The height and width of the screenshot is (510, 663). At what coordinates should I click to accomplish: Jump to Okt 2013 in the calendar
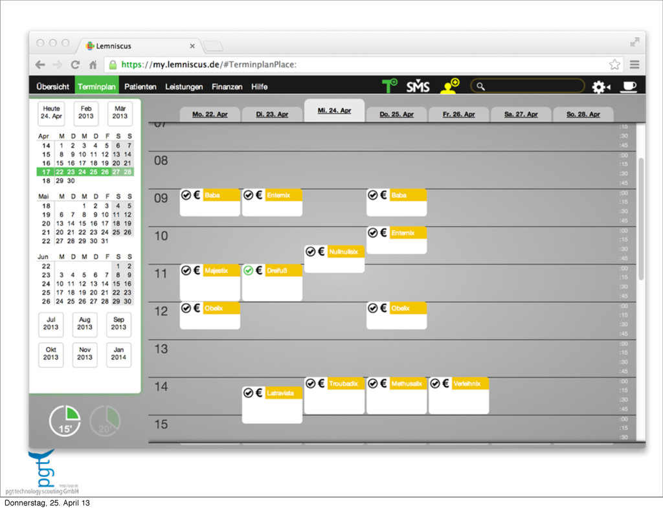[51, 355]
